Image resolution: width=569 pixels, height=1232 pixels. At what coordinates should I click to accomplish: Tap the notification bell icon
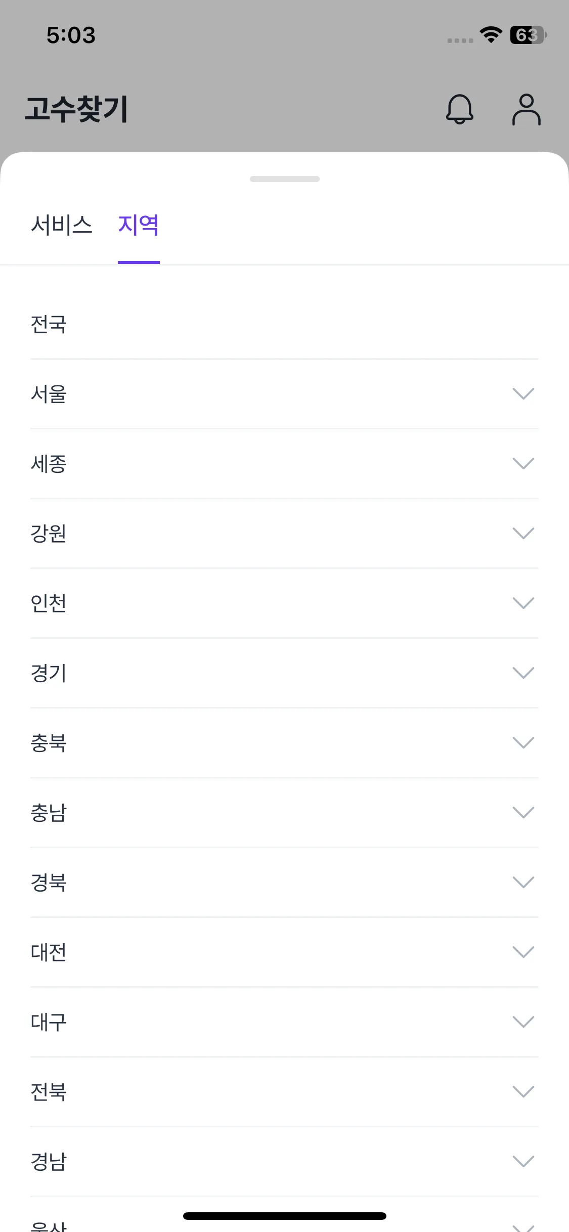pos(459,109)
